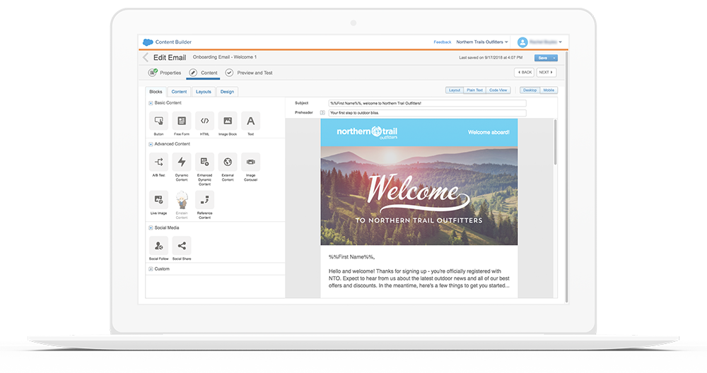Switch to Layout view

coord(455,90)
